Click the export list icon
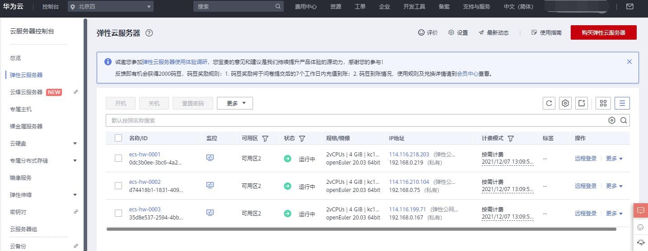The width and height of the screenshot is (648, 251). 582,103
